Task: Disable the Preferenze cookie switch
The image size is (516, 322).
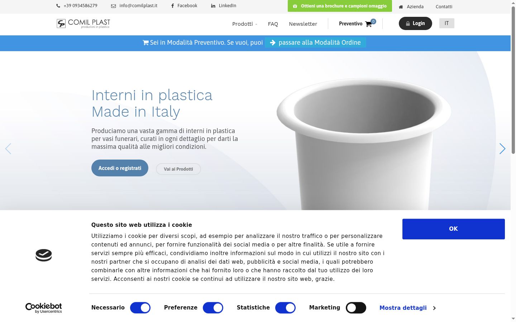Action: coord(213,308)
